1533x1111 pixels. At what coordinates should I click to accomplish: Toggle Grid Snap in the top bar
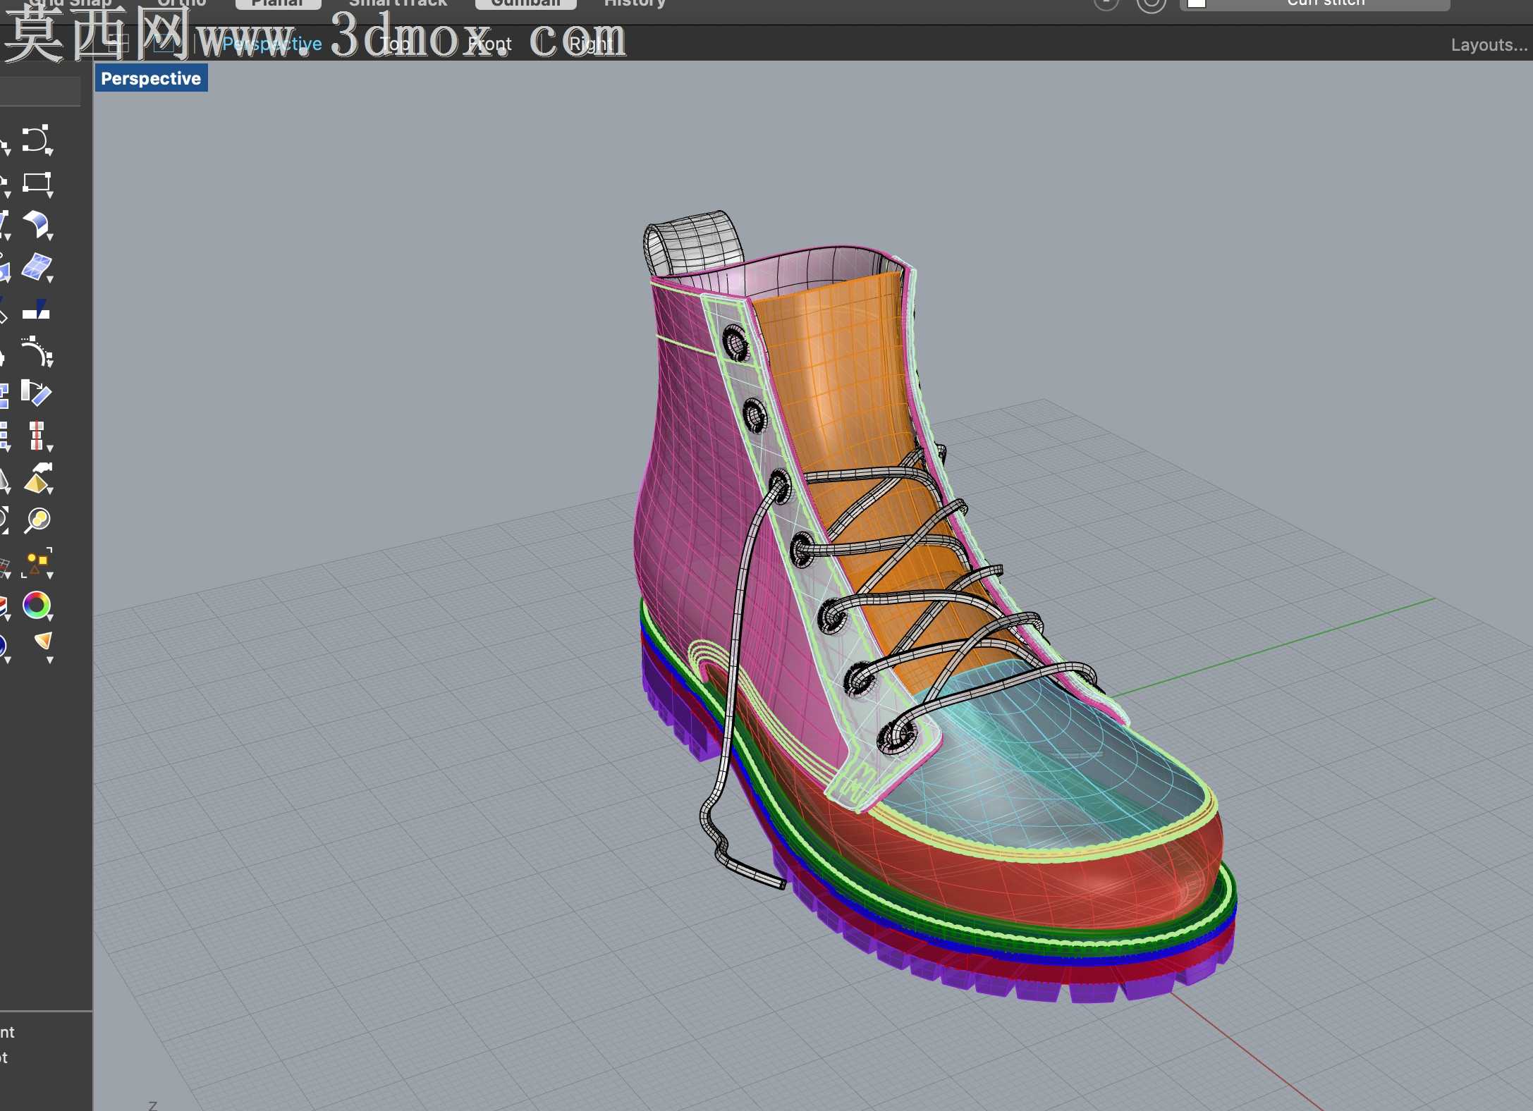(71, 4)
